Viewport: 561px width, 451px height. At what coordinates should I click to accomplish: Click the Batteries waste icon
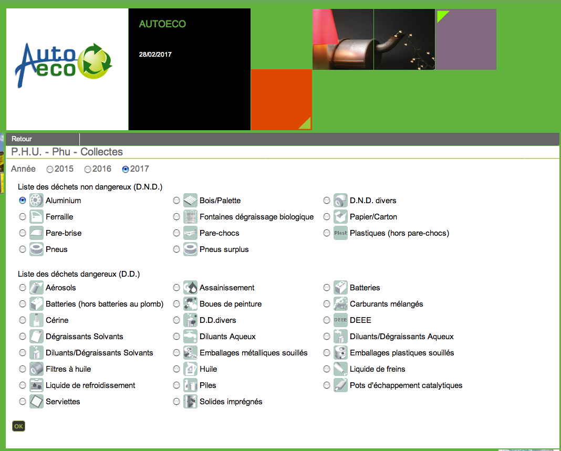(x=340, y=288)
